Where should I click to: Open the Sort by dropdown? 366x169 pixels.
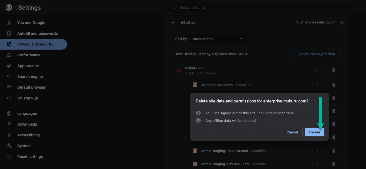click(217, 39)
